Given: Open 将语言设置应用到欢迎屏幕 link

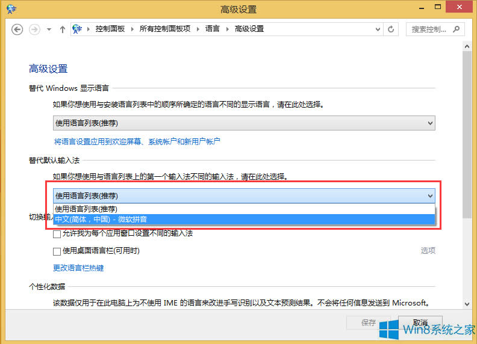Looking at the screenshot, I should 137,141.
